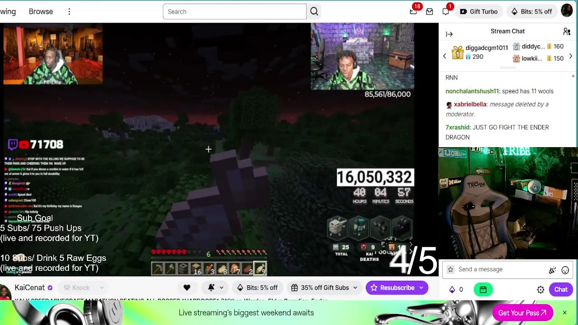578x325 pixels.
Task: Click the green channel points button
Action: [x=483, y=290]
